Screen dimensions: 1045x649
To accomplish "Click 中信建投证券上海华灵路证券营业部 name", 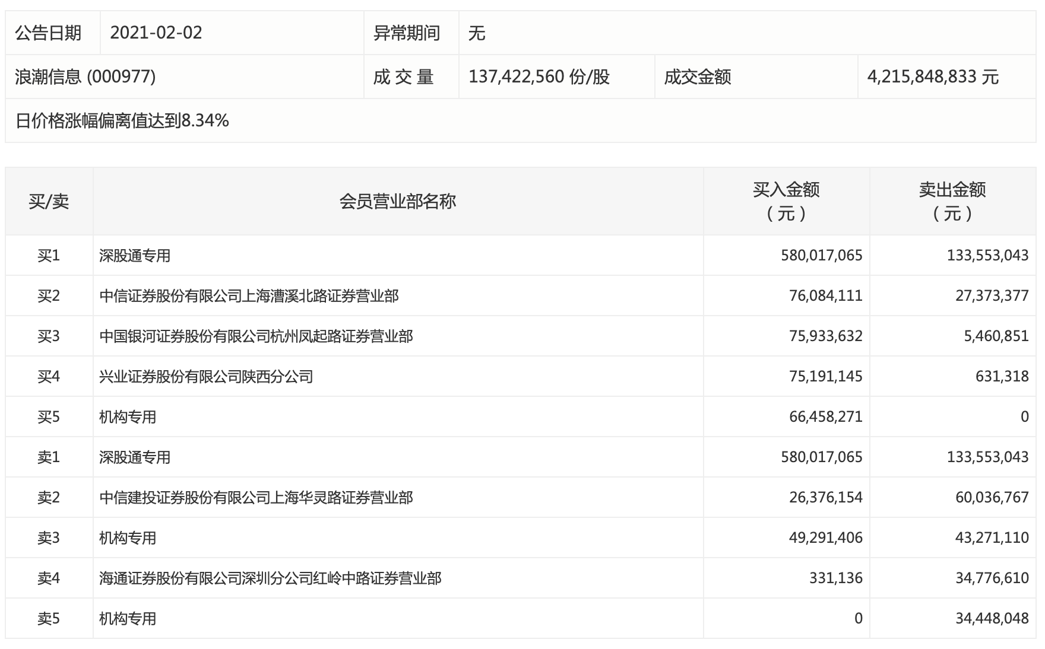I will [x=256, y=497].
